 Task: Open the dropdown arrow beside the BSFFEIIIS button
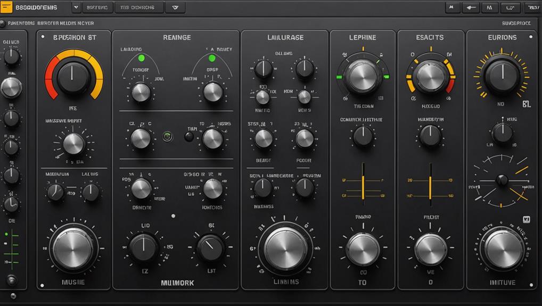click(x=76, y=7)
